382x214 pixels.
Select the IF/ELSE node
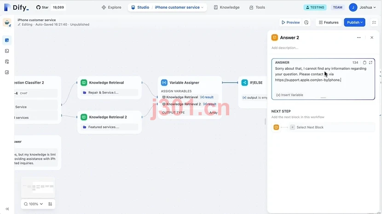[253, 92]
